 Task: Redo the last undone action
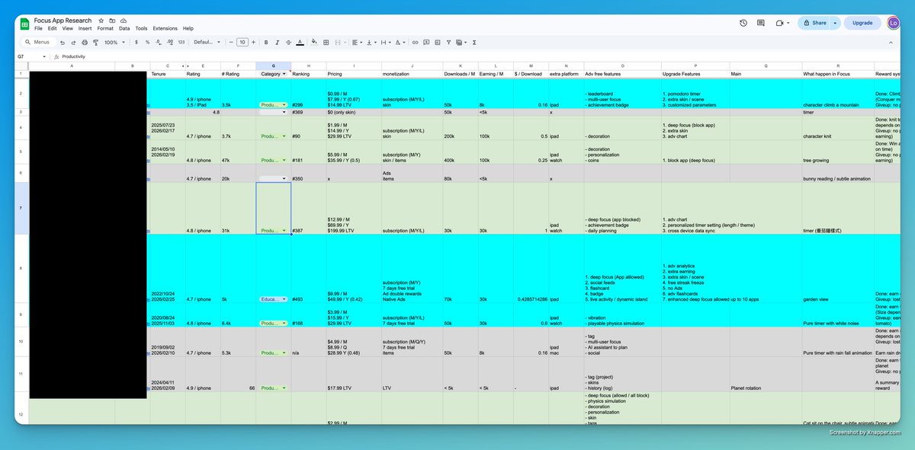click(x=73, y=42)
